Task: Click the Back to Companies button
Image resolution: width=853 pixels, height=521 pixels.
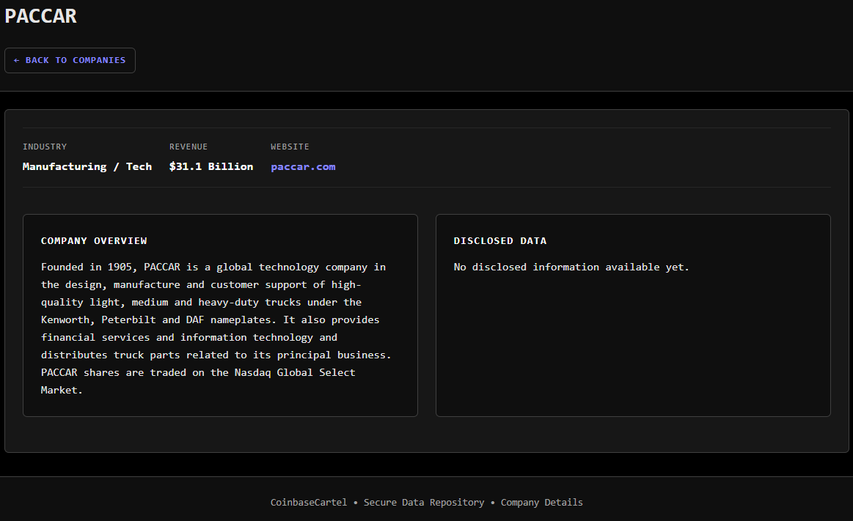Action: pos(70,60)
